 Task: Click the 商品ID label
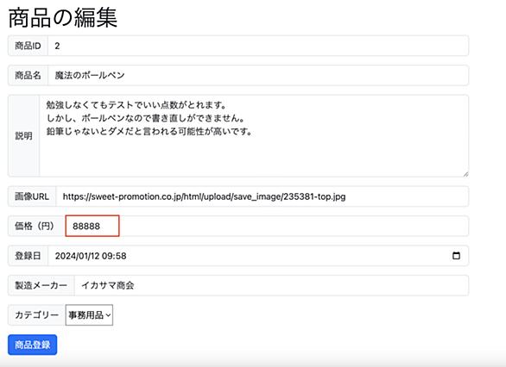pyautogui.click(x=28, y=46)
